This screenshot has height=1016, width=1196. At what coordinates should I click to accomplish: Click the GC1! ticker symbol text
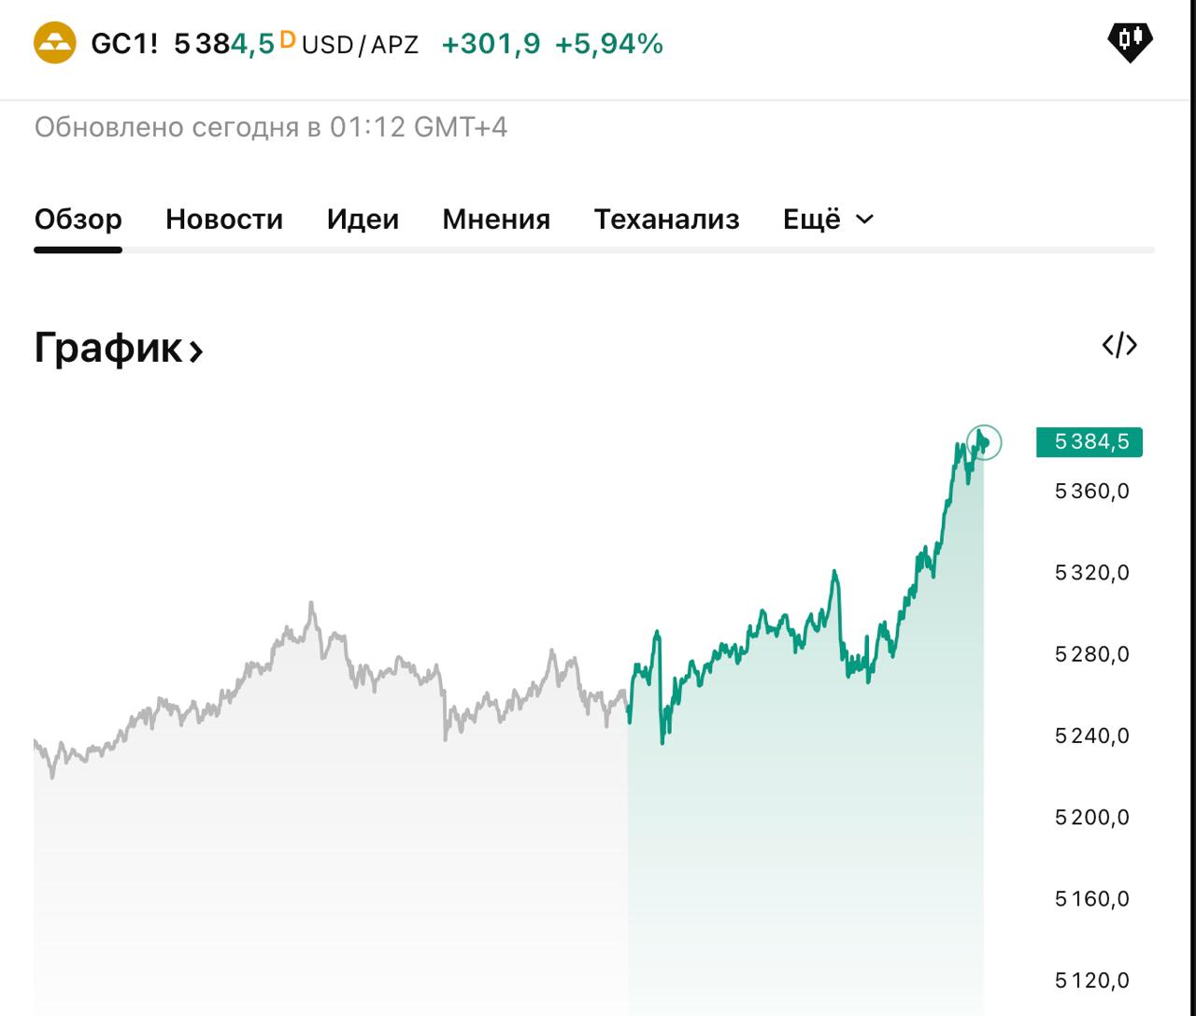[124, 44]
